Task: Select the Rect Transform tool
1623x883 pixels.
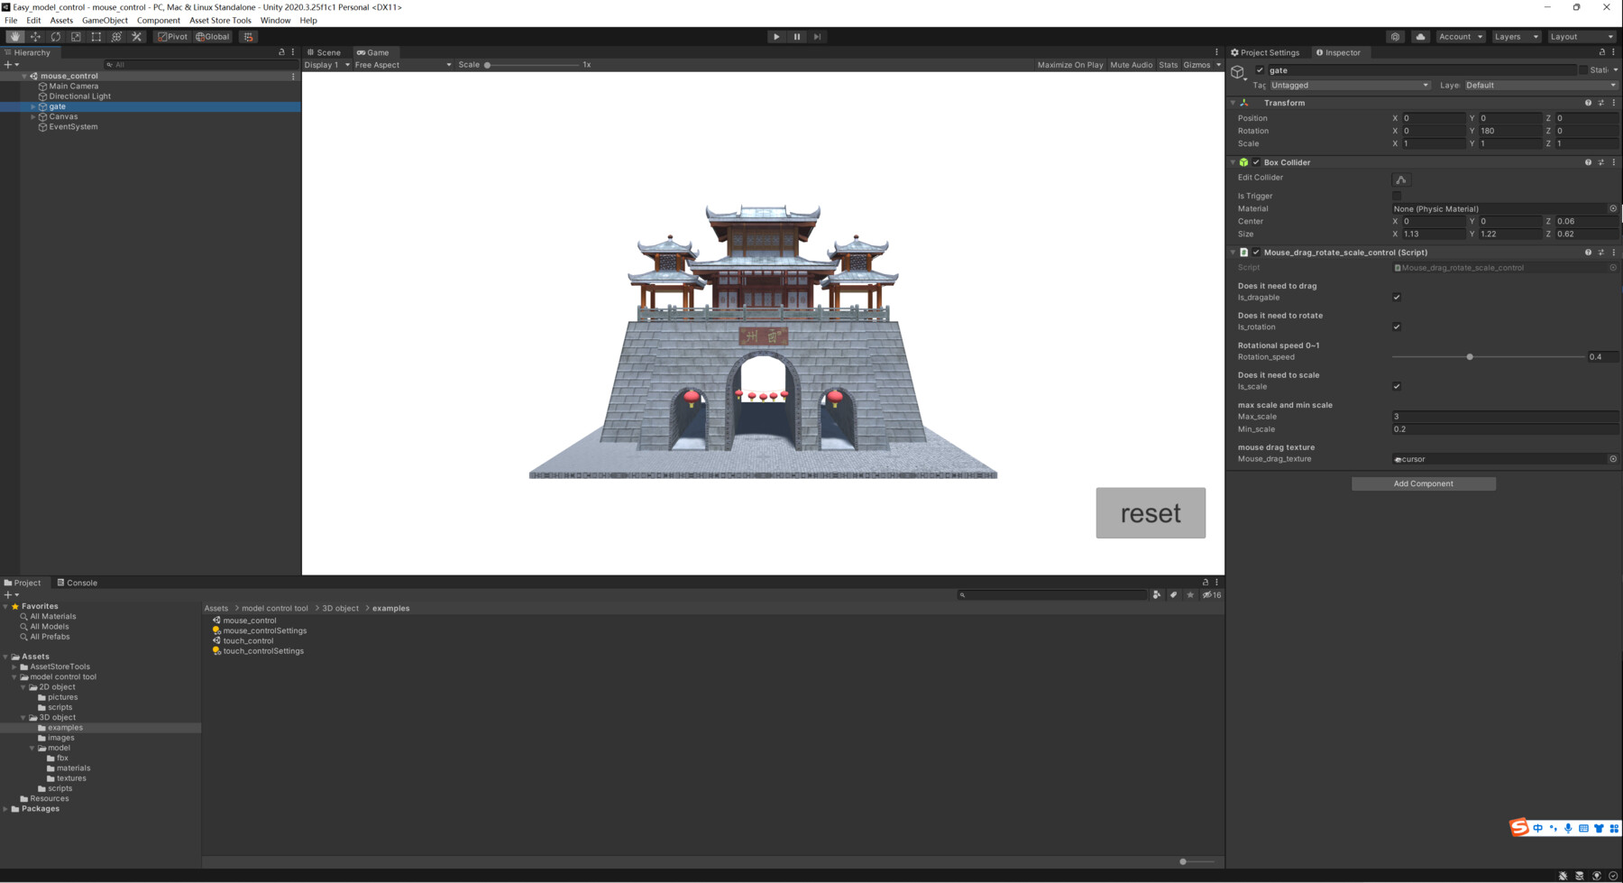Action: [96, 36]
